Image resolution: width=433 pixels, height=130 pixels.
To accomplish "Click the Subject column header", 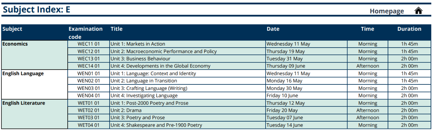I will coord(12,29).
